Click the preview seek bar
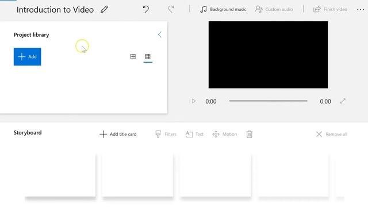Image resolution: width=368 pixels, height=207 pixels. click(268, 101)
